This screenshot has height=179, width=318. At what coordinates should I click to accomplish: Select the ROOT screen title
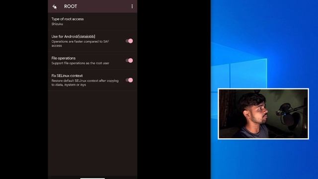(x=71, y=6)
